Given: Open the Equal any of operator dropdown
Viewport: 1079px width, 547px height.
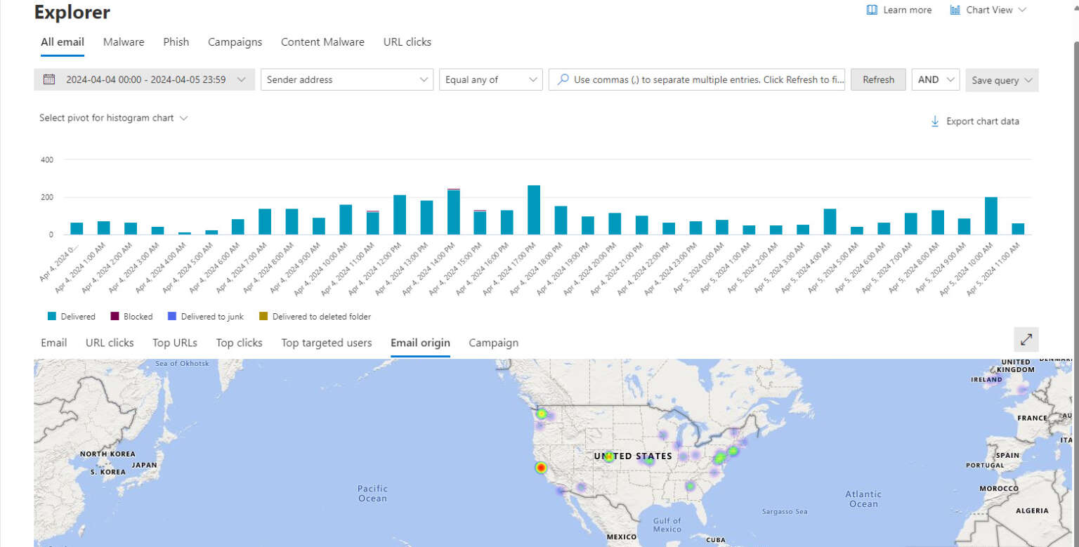Looking at the screenshot, I should pos(491,79).
